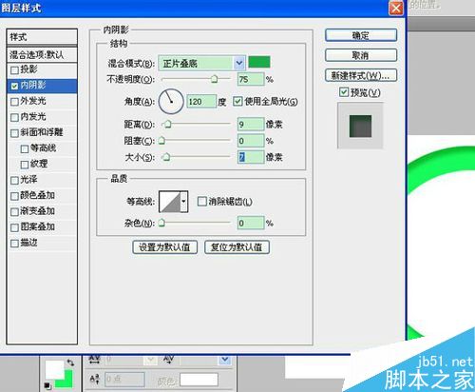Click the 角度 value field
The image size is (475, 392).
coord(201,102)
